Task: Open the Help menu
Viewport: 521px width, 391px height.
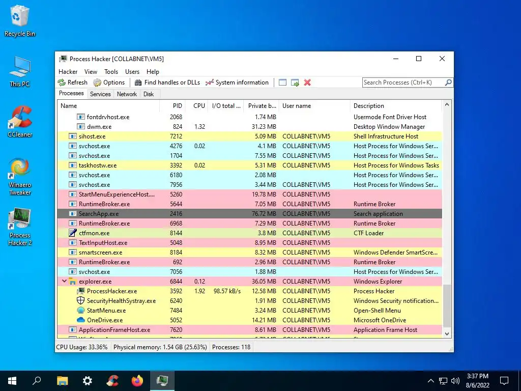Action: (153, 71)
